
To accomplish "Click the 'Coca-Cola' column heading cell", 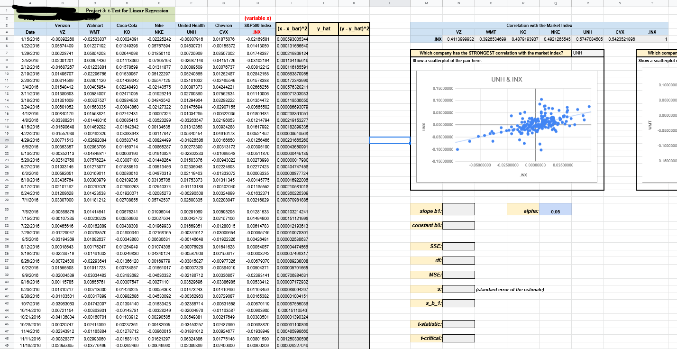I will point(127,25).
